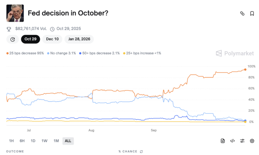Switch to the Dec 10 date tab
259x155 pixels.
[52, 39]
